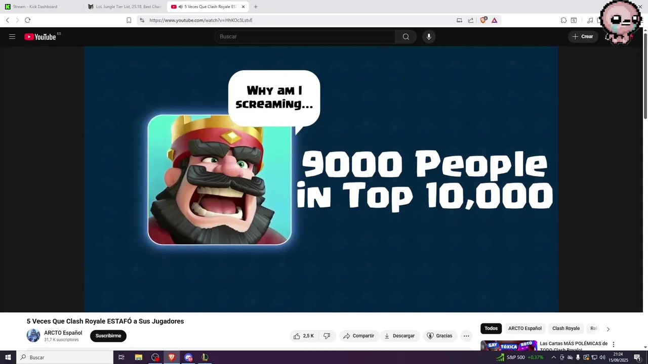The height and width of the screenshot is (364, 648).
Task: Click the YouTube URL in the address bar
Action: [x=200, y=20]
